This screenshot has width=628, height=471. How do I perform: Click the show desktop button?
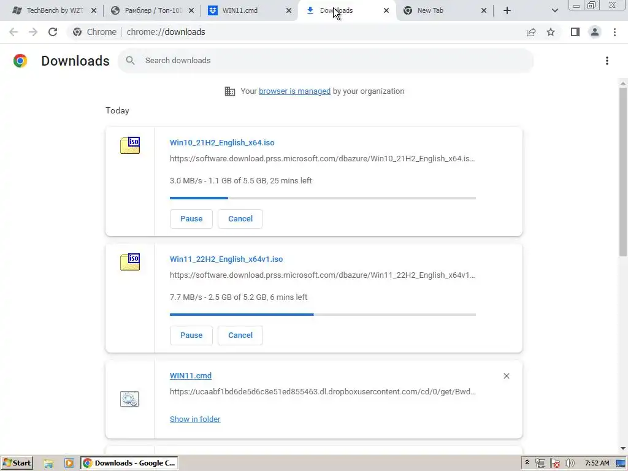tap(621, 464)
